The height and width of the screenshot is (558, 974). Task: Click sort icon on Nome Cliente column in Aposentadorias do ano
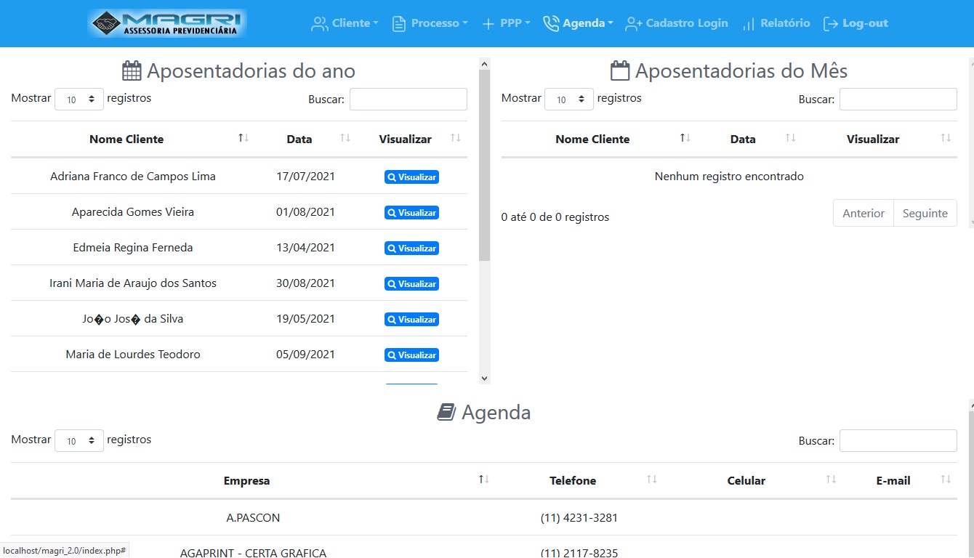tap(243, 138)
